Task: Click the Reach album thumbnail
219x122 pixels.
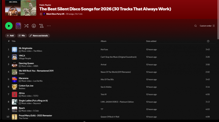Action: click(15, 109)
